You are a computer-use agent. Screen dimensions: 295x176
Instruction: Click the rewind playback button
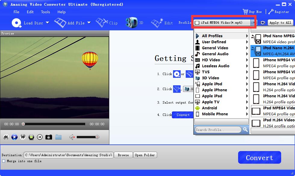tap(6, 137)
